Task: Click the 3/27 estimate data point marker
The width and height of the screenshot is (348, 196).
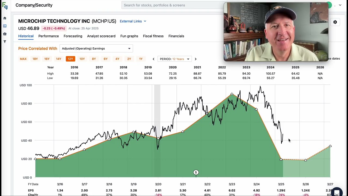Action: click(x=330, y=146)
